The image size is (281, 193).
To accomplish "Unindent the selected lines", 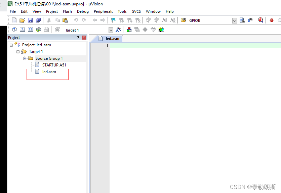I will point(157,20).
